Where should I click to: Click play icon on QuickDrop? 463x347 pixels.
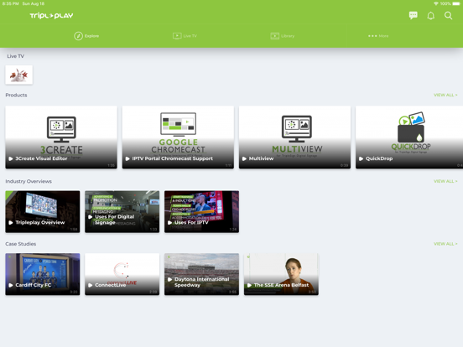pyautogui.click(x=361, y=158)
